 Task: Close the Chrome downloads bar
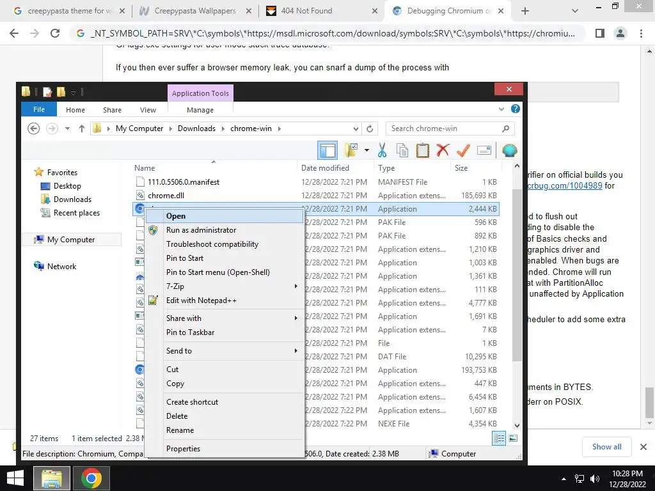(x=643, y=447)
